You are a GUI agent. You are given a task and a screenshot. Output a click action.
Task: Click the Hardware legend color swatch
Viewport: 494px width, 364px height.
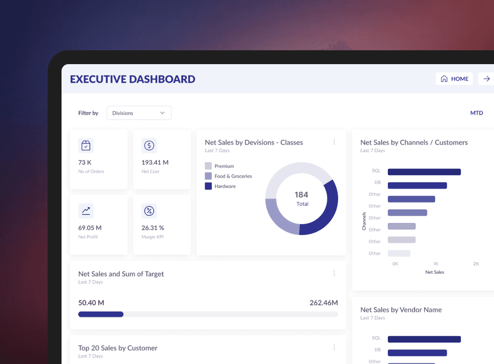click(208, 186)
